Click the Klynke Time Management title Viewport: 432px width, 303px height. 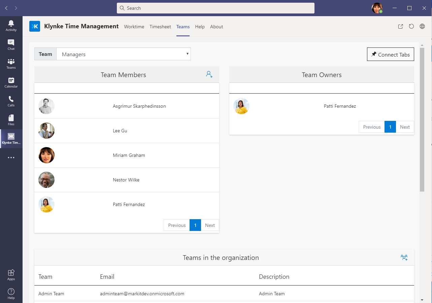coord(81,26)
